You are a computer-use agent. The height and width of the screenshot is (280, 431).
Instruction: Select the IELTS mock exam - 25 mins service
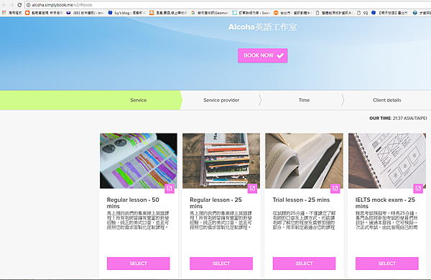[386, 263]
